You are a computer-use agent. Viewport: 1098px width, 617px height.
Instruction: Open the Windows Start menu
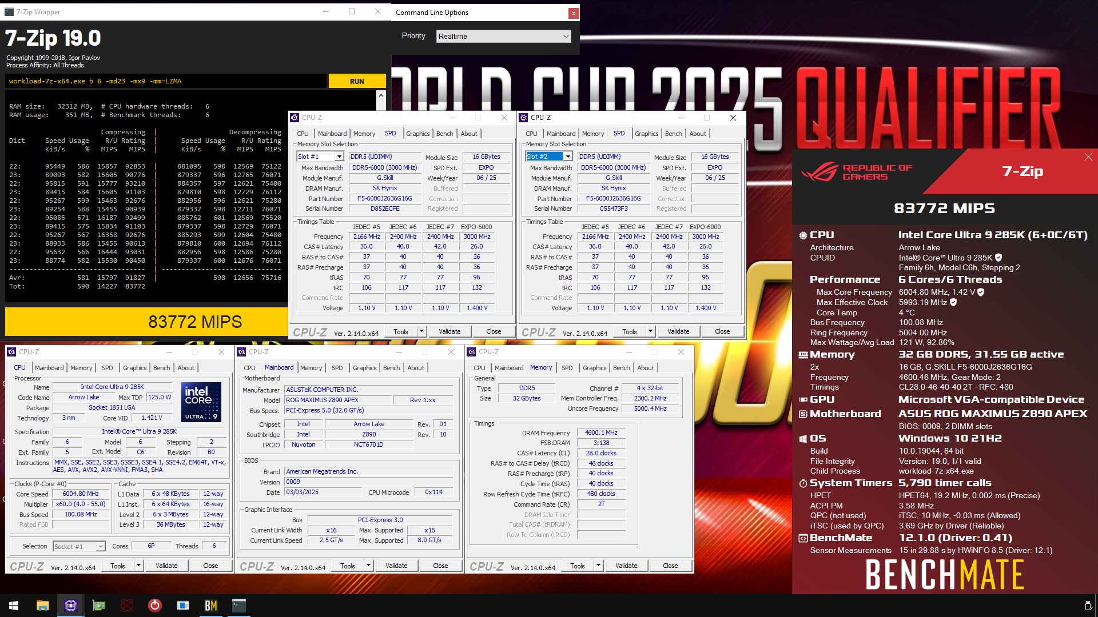pyautogui.click(x=14, y=606)
